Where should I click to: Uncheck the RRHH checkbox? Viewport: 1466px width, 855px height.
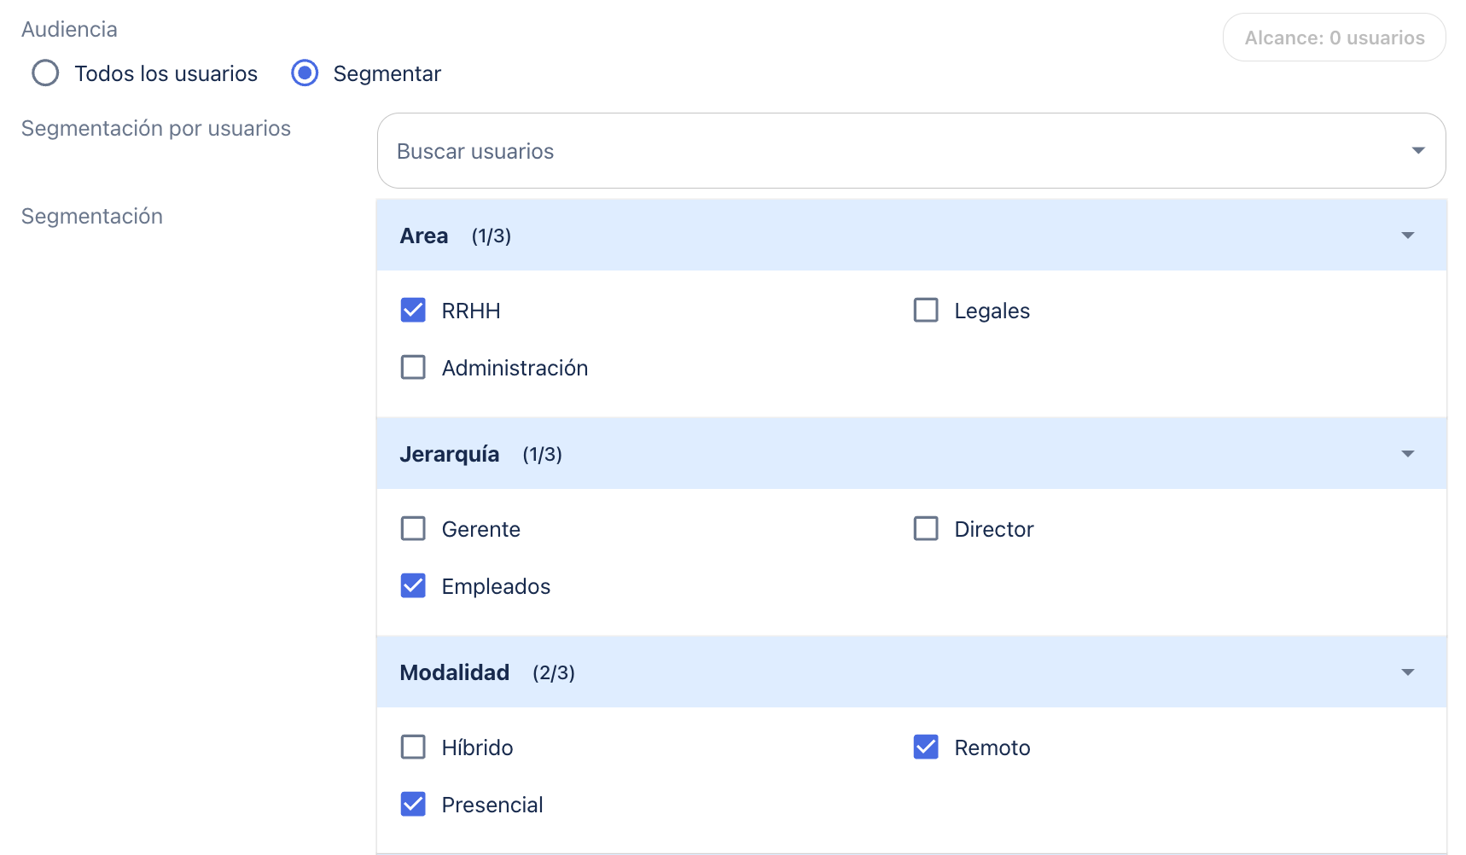(413, 310)
